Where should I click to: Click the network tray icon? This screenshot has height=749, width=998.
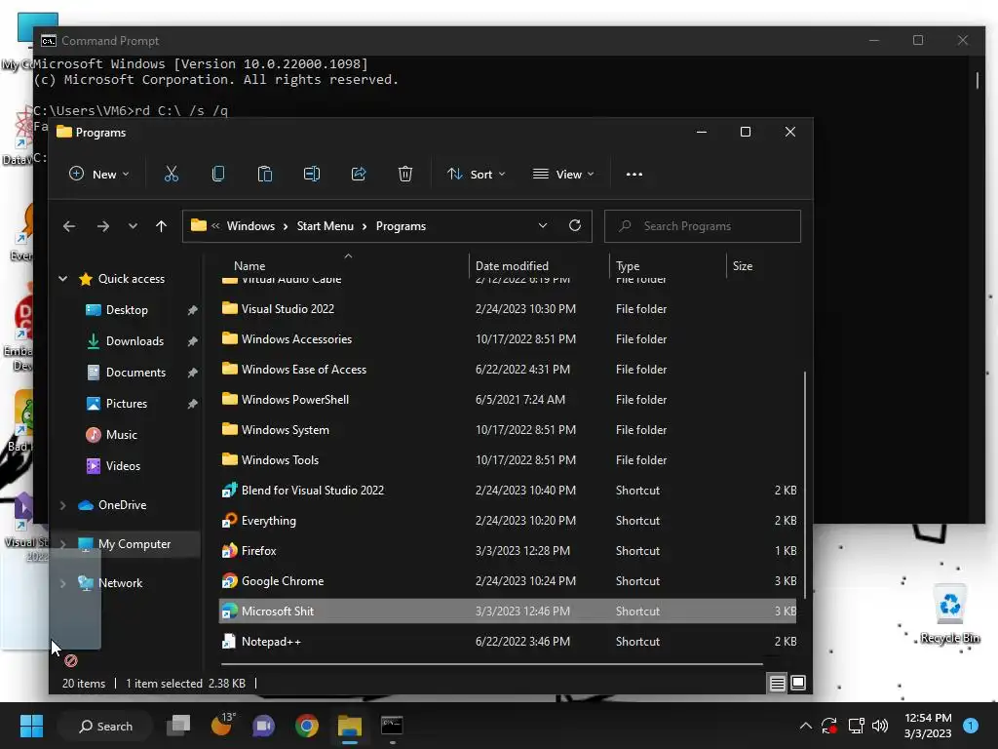point(856,726)
